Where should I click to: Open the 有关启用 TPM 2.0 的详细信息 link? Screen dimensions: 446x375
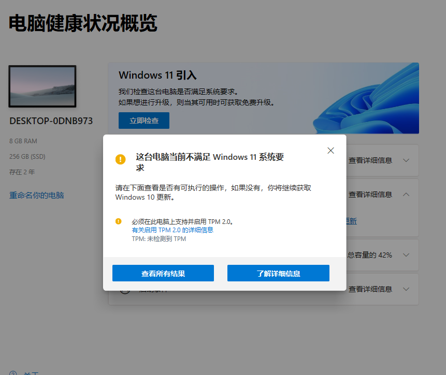click(172, 230)
